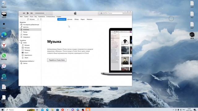The height and width of the screenshot is (111, 198).
Task: Select Песни in the sidebar
Action: tap(30, 32)
